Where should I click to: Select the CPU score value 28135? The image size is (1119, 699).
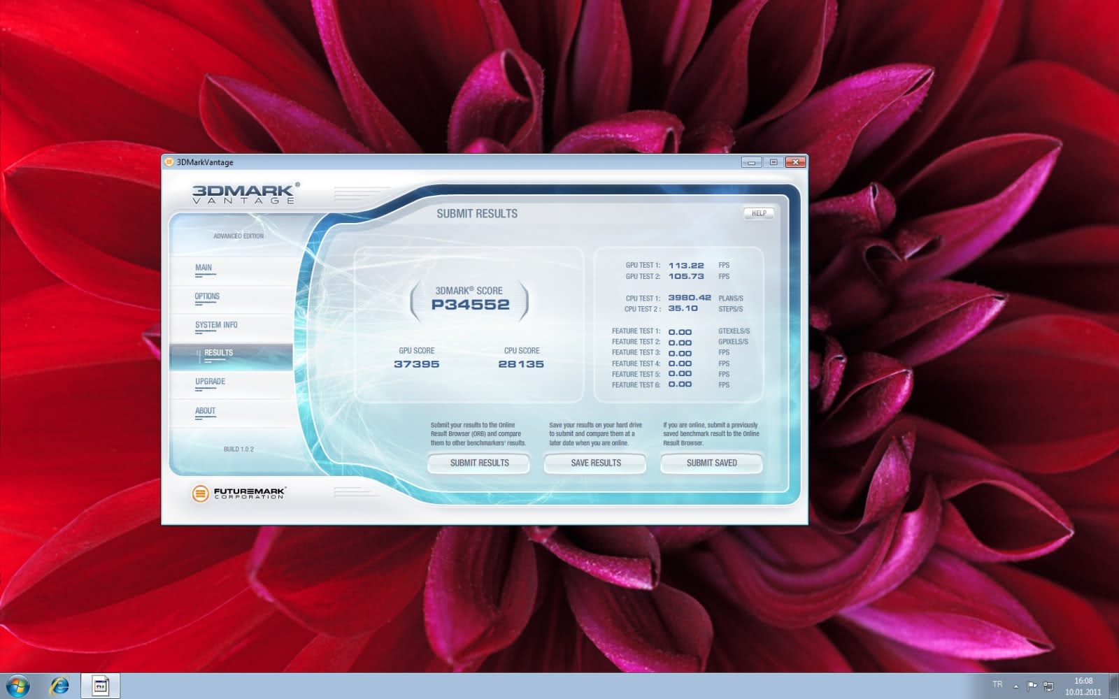coord(521,364)
